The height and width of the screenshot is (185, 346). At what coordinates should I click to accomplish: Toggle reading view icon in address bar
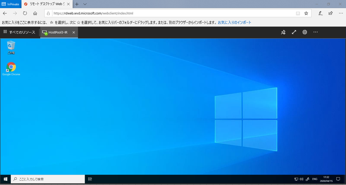point(298,13)
